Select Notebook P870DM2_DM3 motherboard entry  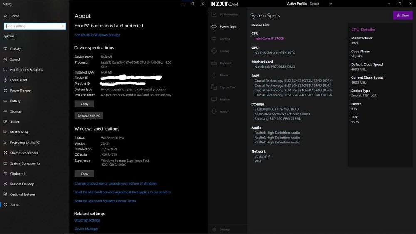(x=275, y=67)
